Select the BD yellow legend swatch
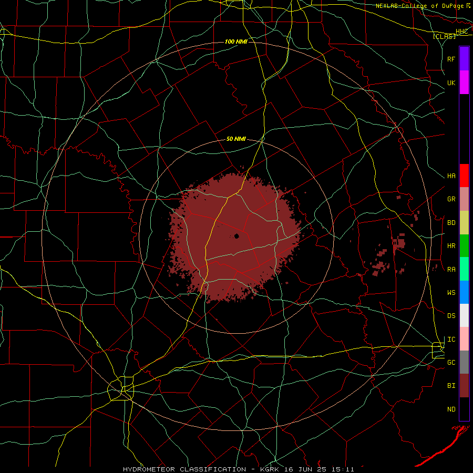Image resolution: width=473 pixels, height=473 pixels. [x=464, y=223]
